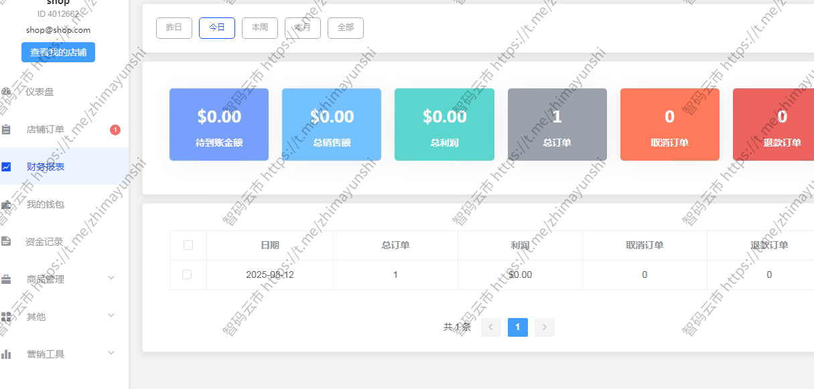Image resolution: width=814 pixels, height=389 pixels.
Task: Filter by 全部
Action: tap(346, 28)
